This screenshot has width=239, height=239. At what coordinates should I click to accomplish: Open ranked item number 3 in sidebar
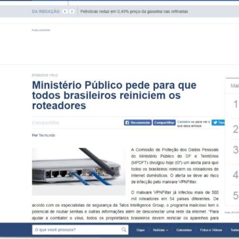click(236, 150)
